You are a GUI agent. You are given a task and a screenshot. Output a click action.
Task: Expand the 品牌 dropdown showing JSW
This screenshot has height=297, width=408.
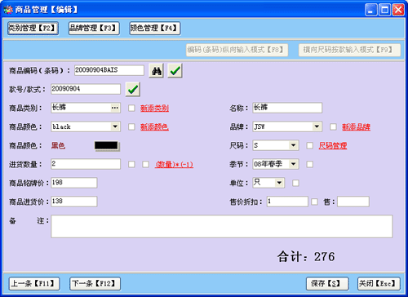tap(317, 126)
